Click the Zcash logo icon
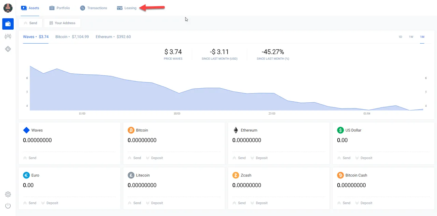Screen dimensions: 437x216 click(x=236, y=175)
